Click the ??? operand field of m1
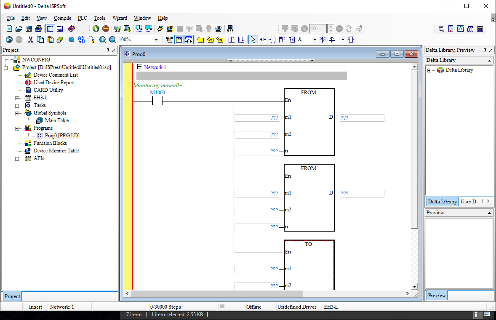Screen dimensions: 496x320 [x=257, y=117]
